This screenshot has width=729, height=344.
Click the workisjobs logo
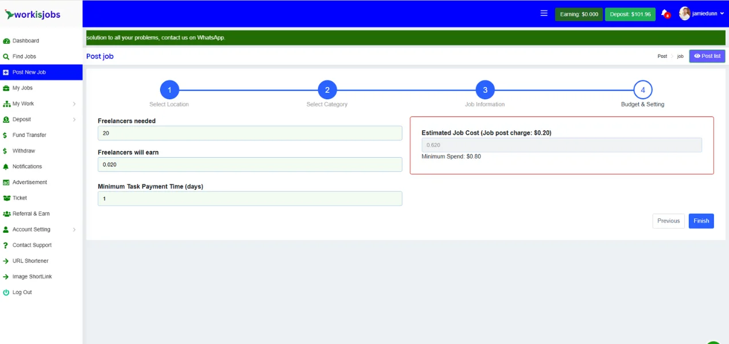(x=33, y=14)
